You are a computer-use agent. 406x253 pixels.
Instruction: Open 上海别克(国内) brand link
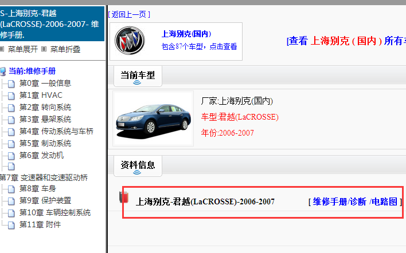[186, 34]
